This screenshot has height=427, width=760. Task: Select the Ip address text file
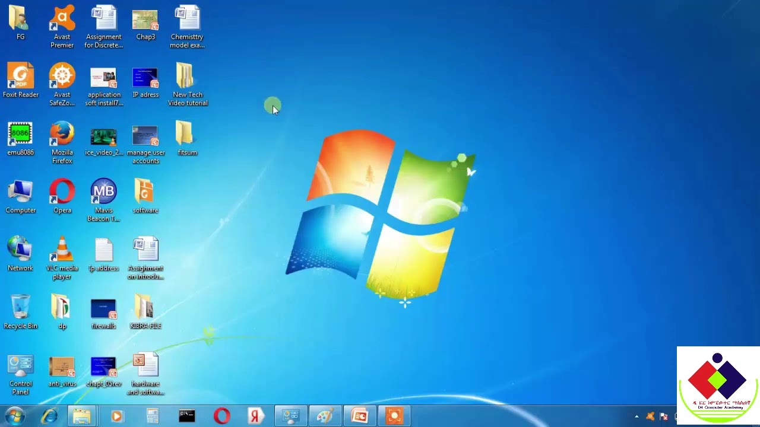coord(104,254)
